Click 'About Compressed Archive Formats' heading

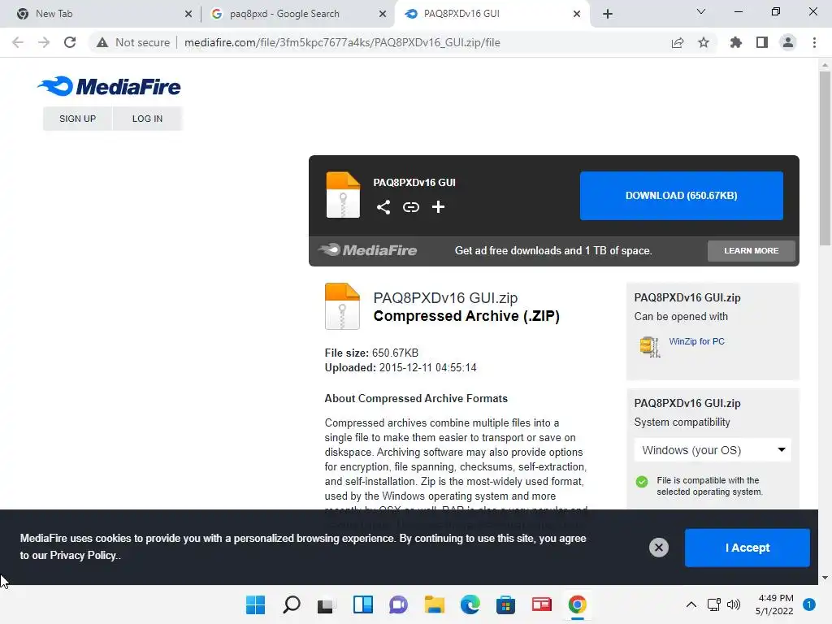point(416,398)
